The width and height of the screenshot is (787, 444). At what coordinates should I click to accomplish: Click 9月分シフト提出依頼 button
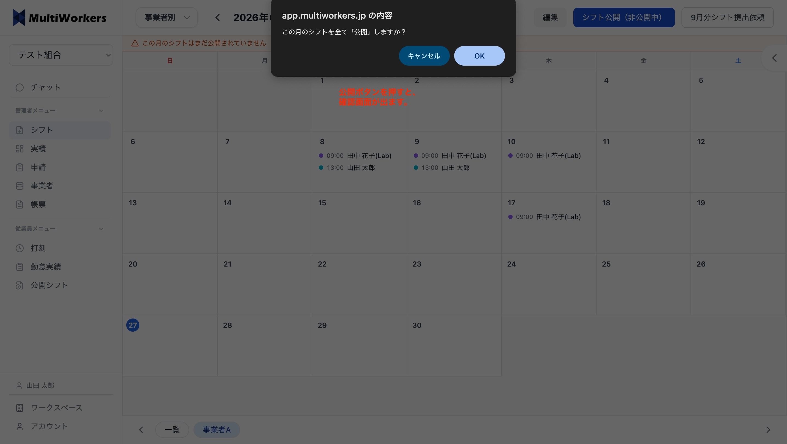coord(727,17)
